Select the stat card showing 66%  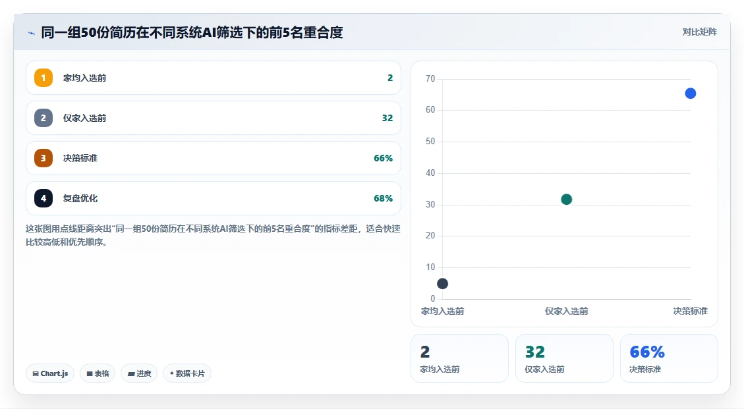[x=669, y=358]
